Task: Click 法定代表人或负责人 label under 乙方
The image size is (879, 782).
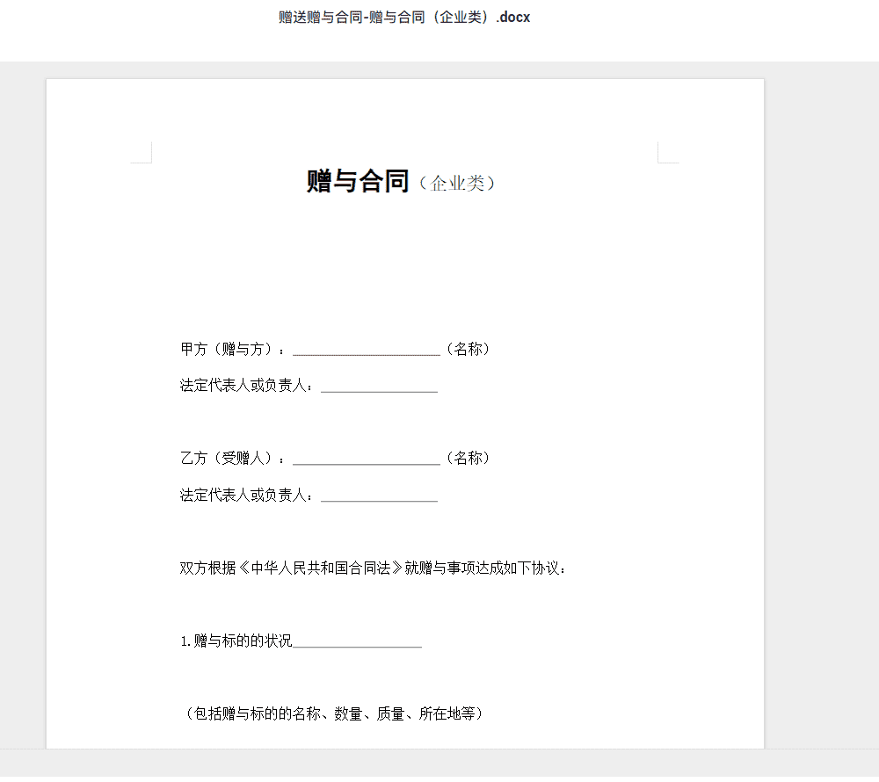Action: tap(246, 496)
